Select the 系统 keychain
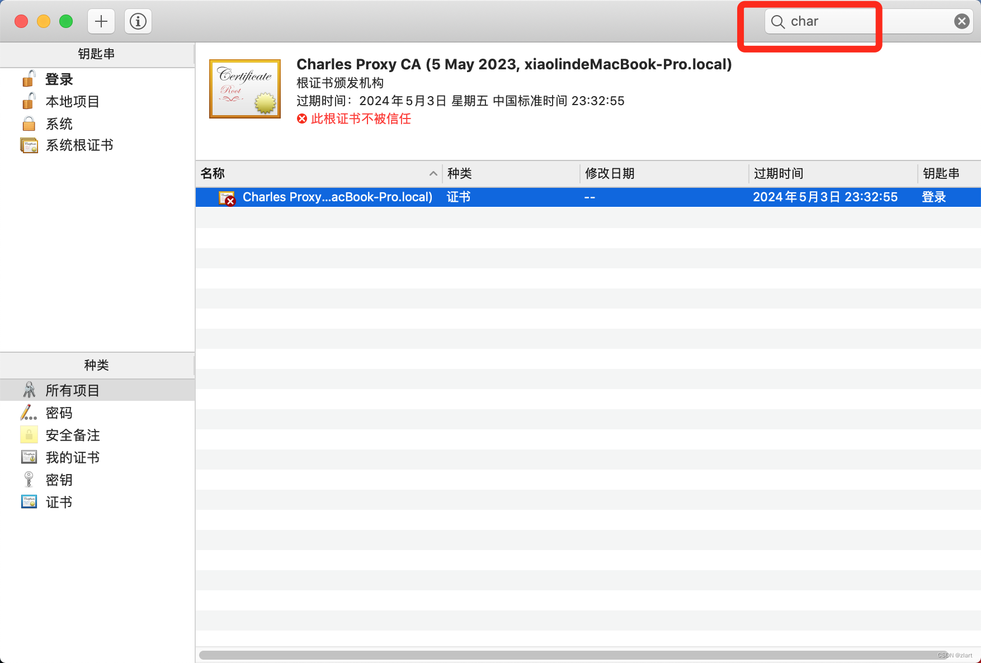This screenshot has height=663, width=981. pos(97,124)
